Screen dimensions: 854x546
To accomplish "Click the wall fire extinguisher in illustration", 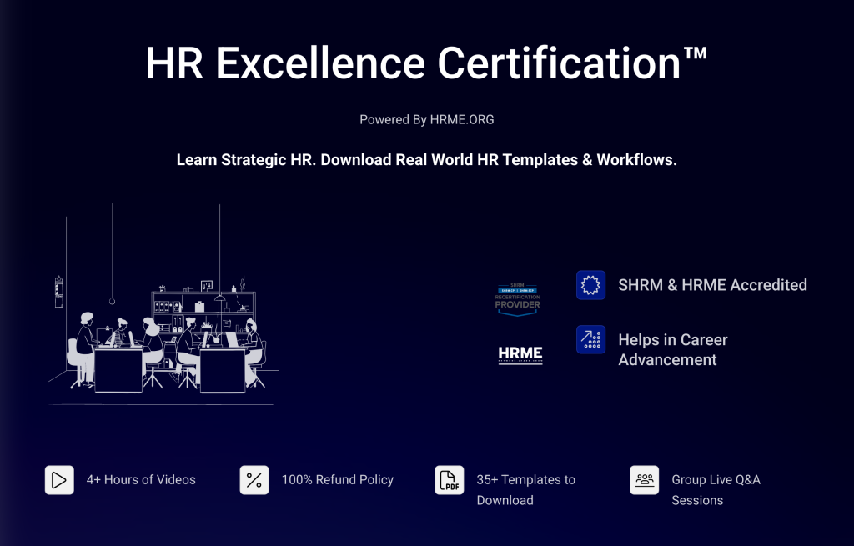I will coord(59,292).
